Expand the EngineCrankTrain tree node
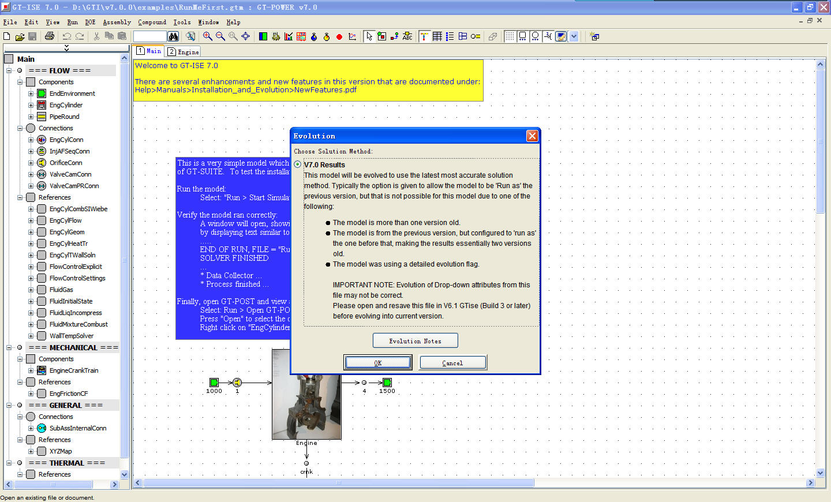The width and height of the screenshot is (831, 502). (x=31, y=370)
